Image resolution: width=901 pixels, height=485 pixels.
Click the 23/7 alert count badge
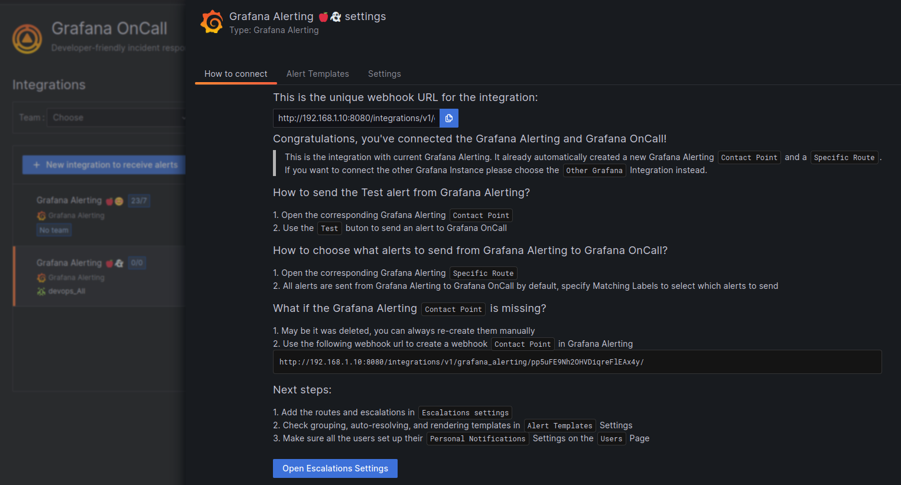click(139, 201)
